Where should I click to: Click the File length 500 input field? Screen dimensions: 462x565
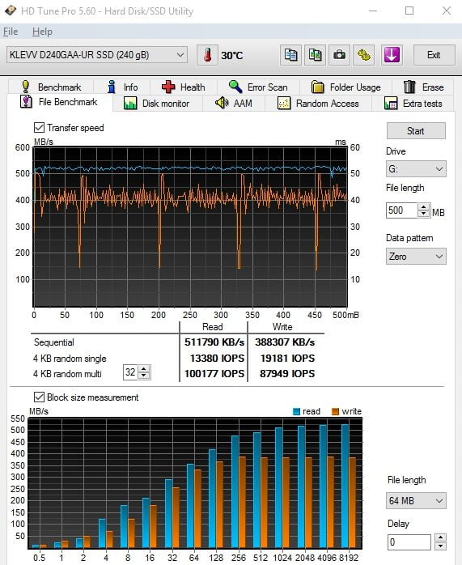click(402, 210)
